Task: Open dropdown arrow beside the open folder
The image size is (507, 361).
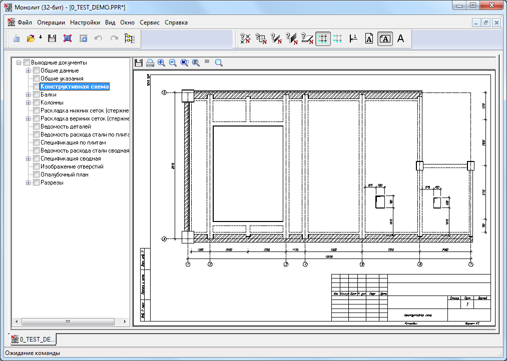Action: coord(40,38)
